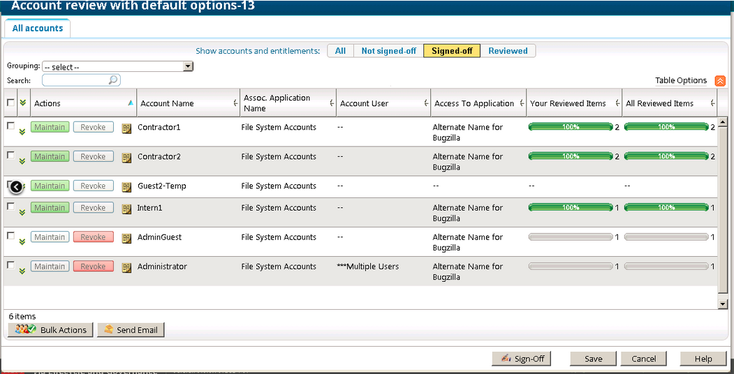Filter by Not signed-off entitlements
The image size is (734, 374).
click(x=388, y=51)
